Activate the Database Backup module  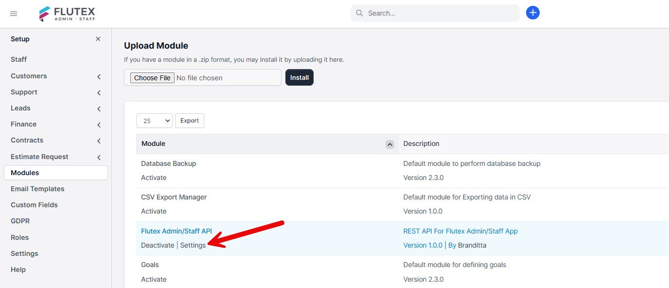tap(154, 178)
